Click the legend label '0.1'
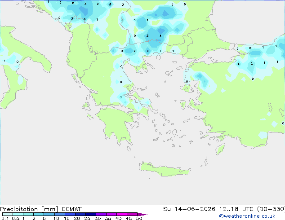 click(5, 218)
